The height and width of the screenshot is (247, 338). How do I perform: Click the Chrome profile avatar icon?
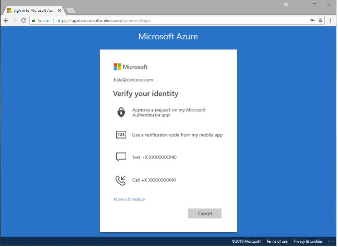[287, 5]
